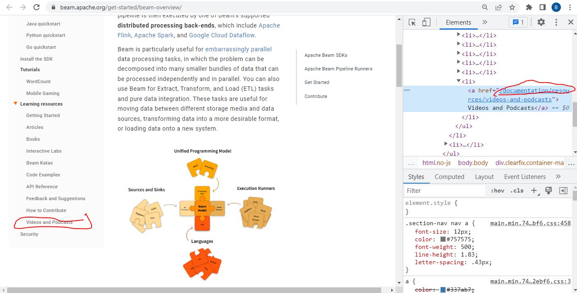
Task: Open the profile B avatar
Action: point(556,7)
